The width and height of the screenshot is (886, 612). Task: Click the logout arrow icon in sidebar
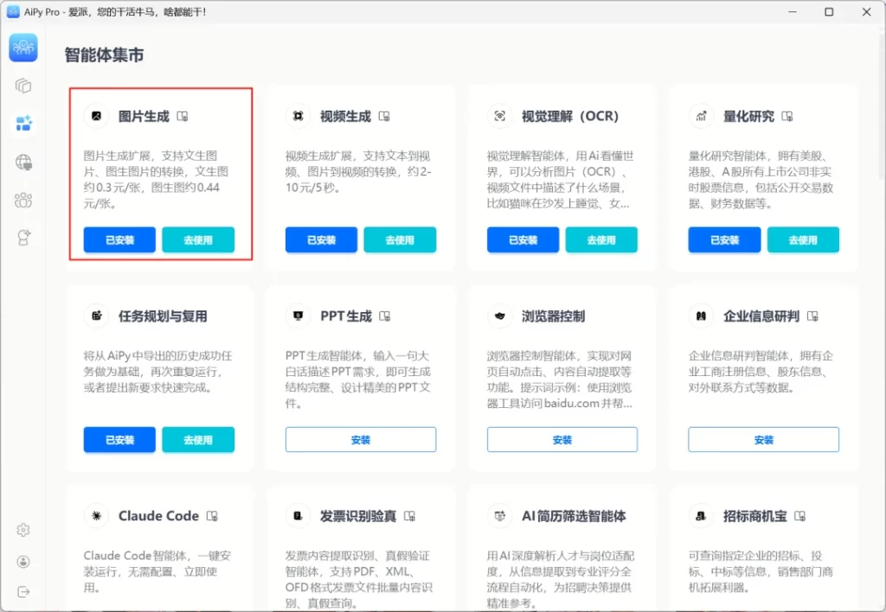coord(23,591)
